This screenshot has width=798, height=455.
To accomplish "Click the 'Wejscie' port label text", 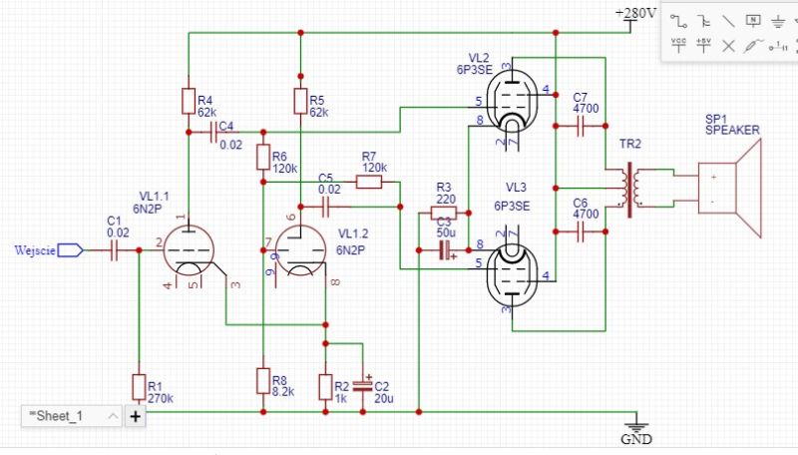I will [35, 250].
